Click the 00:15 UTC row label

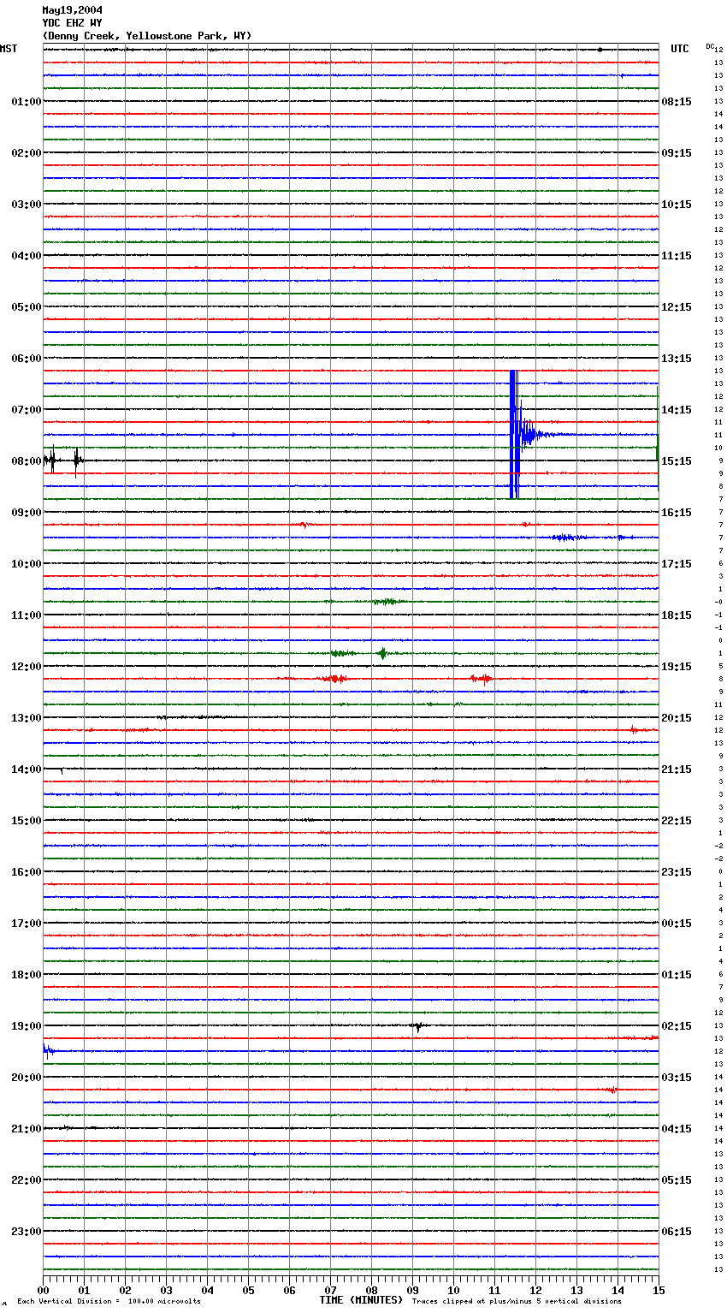point(677,924)
